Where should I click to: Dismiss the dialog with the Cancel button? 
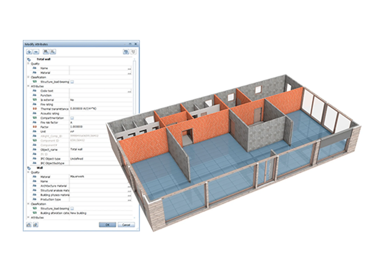(126, 225)
